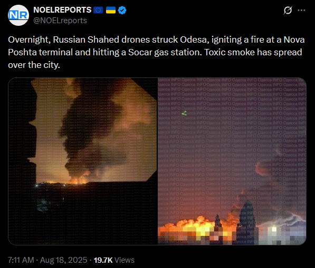Open the three-dot more options menu
This screenshot has height=268, width=315.
[301, 10]
